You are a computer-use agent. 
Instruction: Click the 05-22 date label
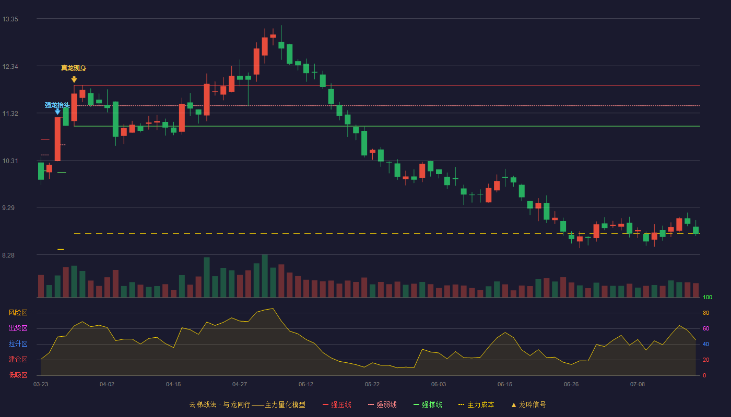point(372,384)
